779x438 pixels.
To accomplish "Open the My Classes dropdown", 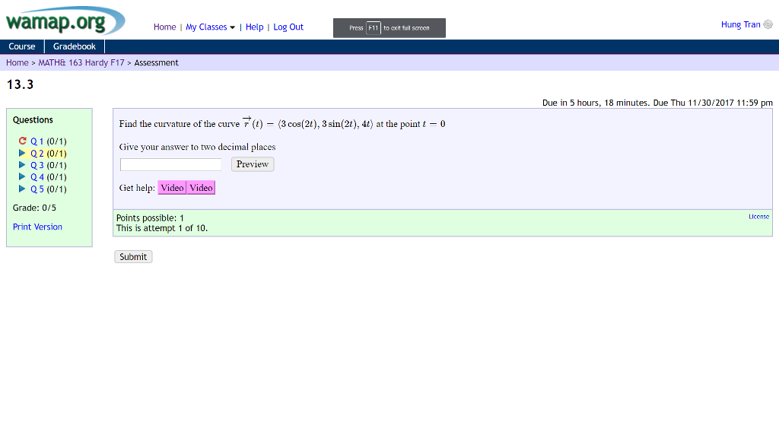I will [x=207, y=27].
